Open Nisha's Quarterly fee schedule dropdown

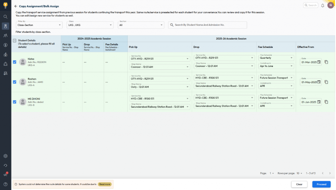[276, 58]
